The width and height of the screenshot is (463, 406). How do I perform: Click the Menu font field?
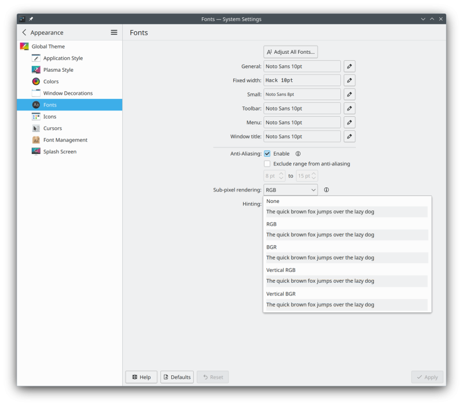coord(302,123)
